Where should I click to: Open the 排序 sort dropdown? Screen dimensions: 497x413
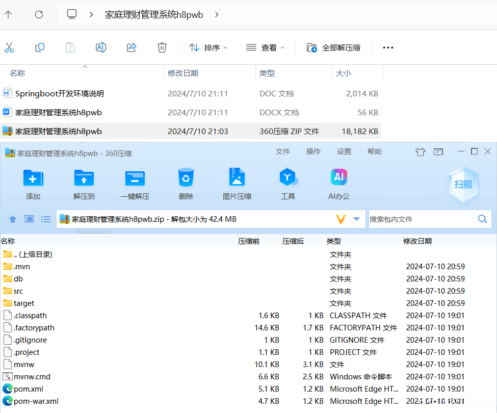(208, 47)
